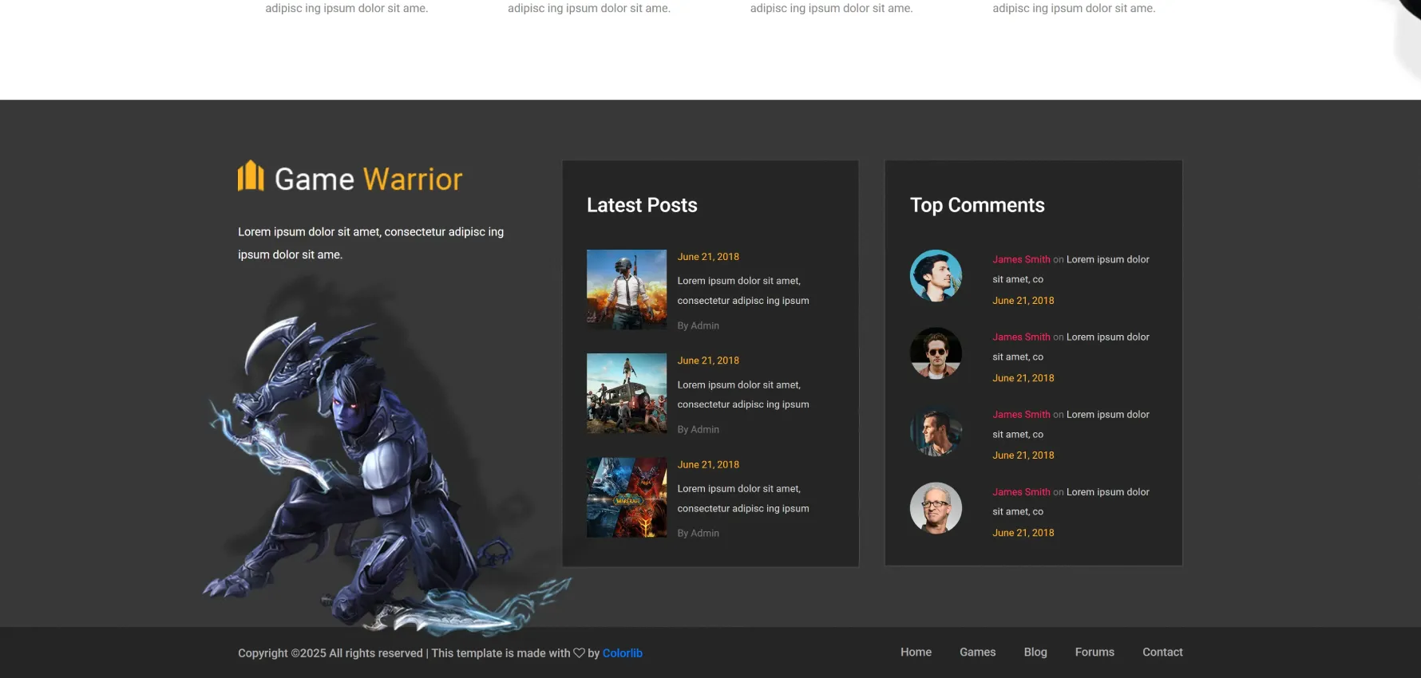The image size is (1421, 678).
Task: Click the second comment's June 21, 2018 date
Action: click(x=1023, y=378)
